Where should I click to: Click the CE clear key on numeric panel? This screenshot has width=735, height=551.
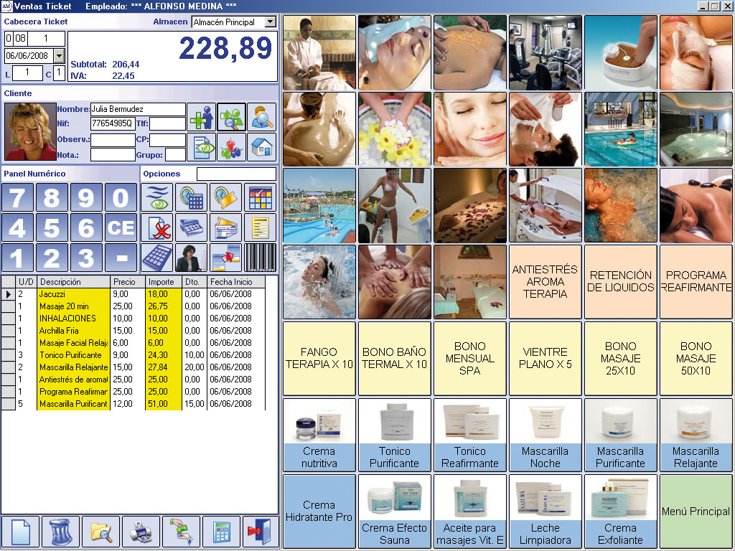121,227
